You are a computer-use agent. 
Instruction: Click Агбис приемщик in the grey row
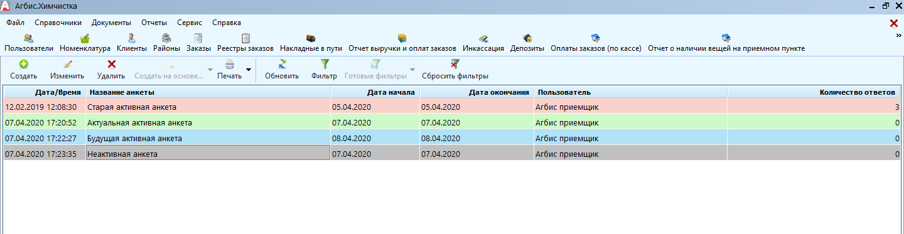(x=630, y=154)
